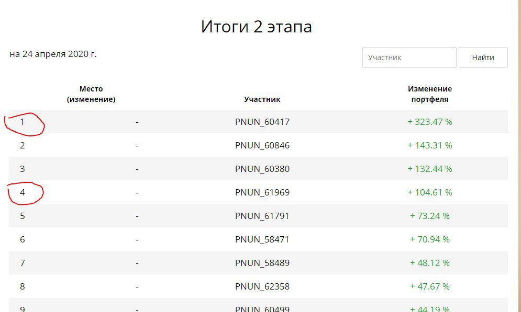
Task: Click the + 143.31 % portfolio value
Action: tap(429, 145)
